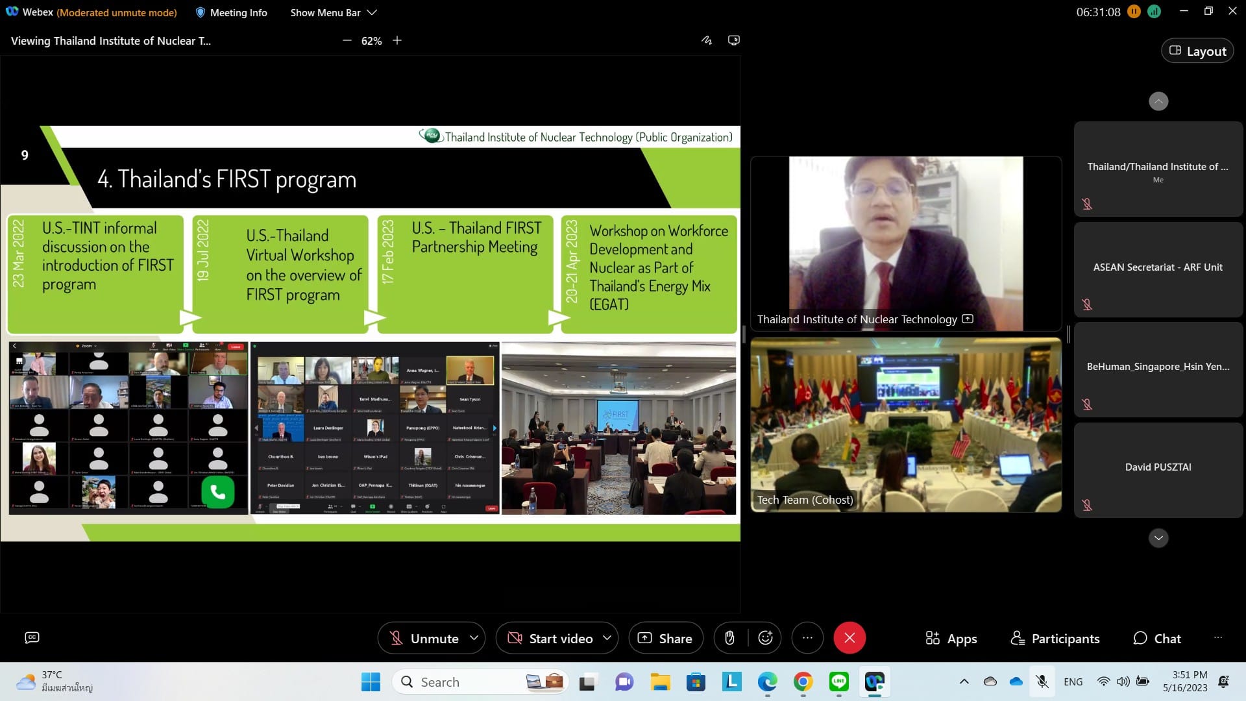The width and height of the screenshot is (1246, 701).
Task: Click the Layout button
Action: tap(1197, 51)
